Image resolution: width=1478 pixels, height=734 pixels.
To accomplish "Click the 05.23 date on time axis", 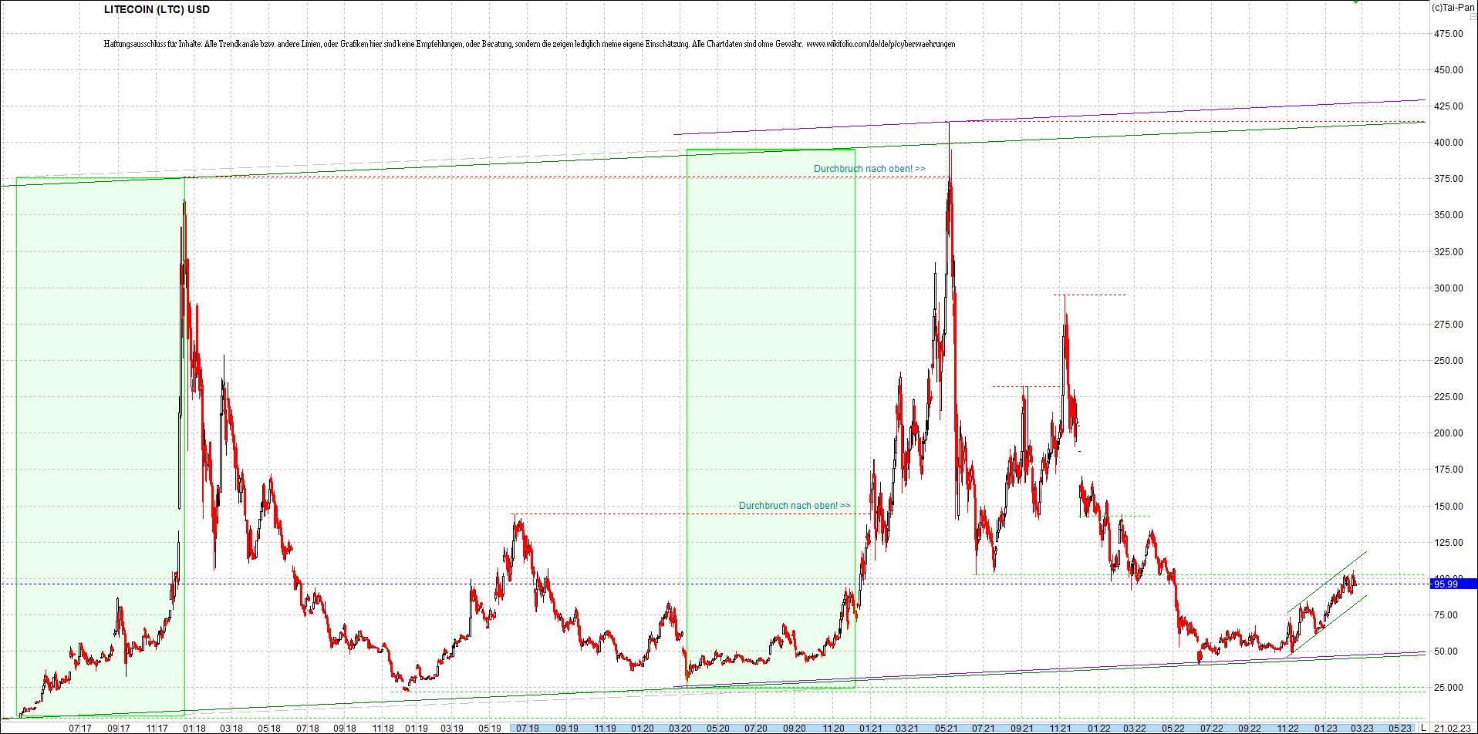I will click(x=1400, y=728).
